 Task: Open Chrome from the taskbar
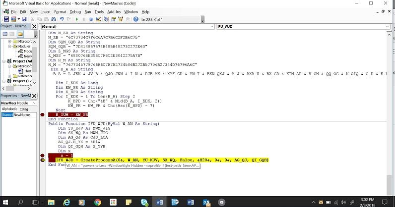[x=98, y=202]
